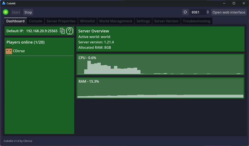Open the Settings tab
The width and height of the screenshot is (249, 146).
(x=143, y=21)
